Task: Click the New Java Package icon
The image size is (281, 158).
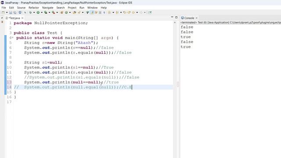Action: pos(62,13)
